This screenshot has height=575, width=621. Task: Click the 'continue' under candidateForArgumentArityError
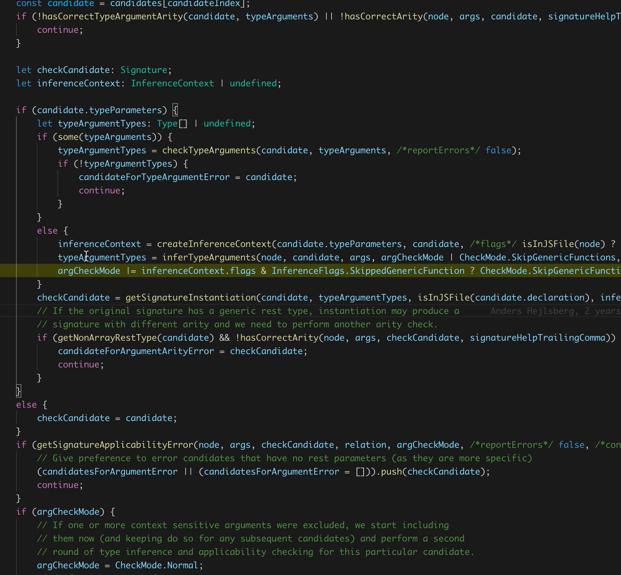[x=79, y=364]
